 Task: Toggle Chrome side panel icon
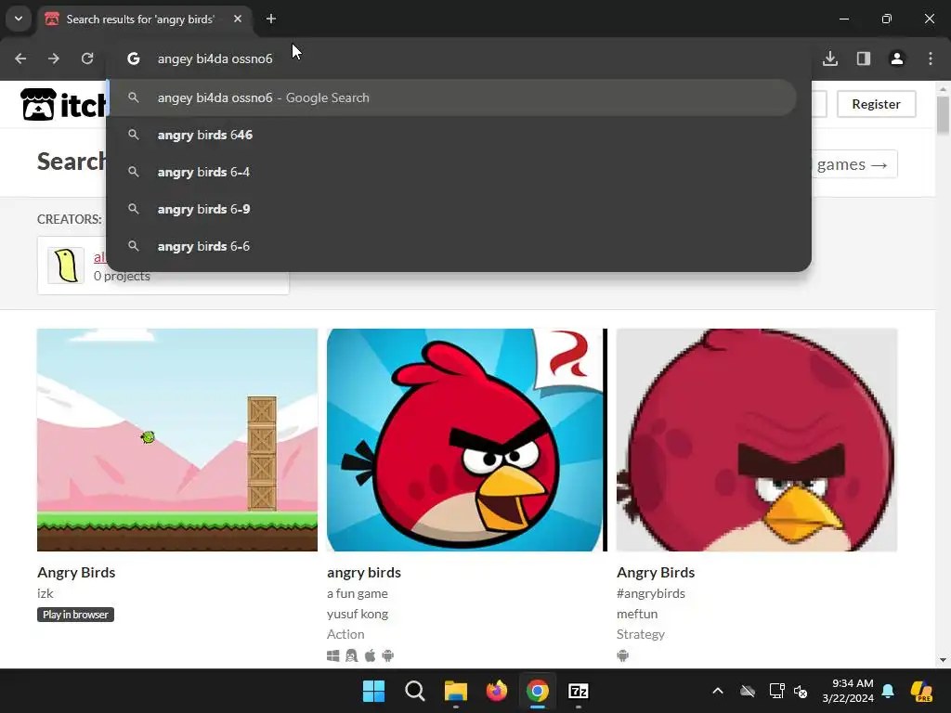point(863,58)
